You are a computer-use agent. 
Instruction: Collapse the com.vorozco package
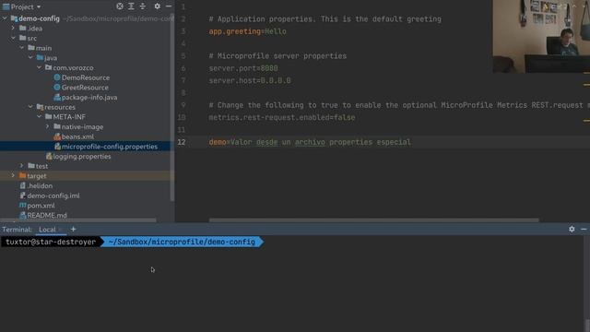(39, 67)
